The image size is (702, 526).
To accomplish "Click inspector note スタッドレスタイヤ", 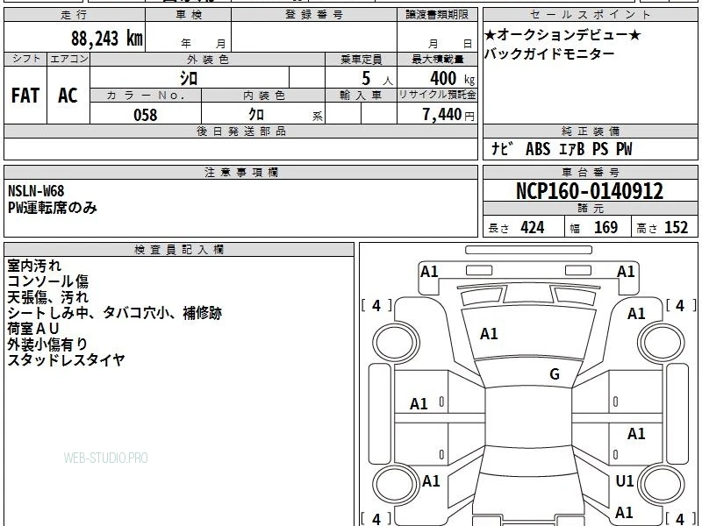I will click(x=67, y=359).
